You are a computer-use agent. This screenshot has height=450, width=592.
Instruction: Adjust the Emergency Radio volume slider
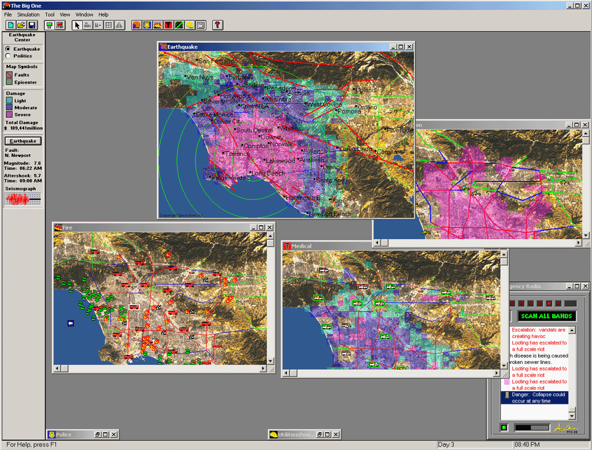click(531, 427)
